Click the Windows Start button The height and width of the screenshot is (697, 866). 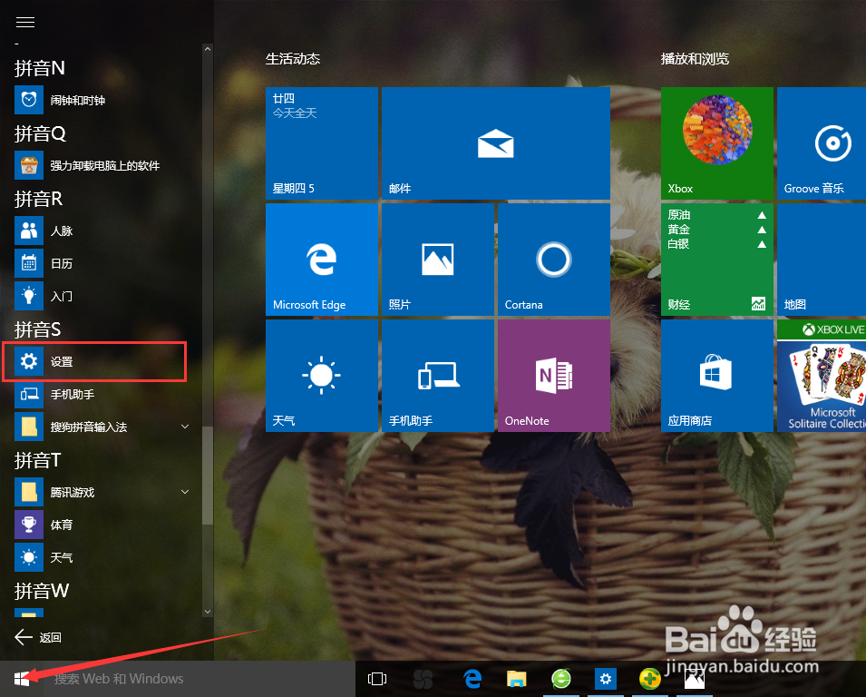pyautogui.click(x=22, y=679)
